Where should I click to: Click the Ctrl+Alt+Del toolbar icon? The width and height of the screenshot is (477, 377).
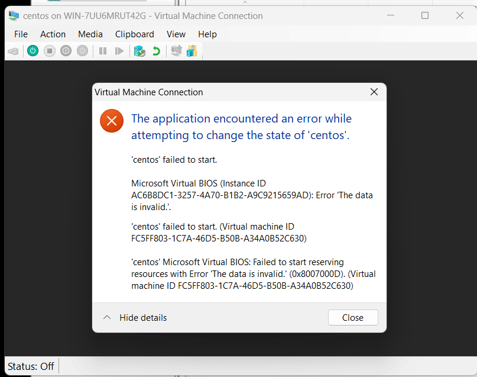14,51
